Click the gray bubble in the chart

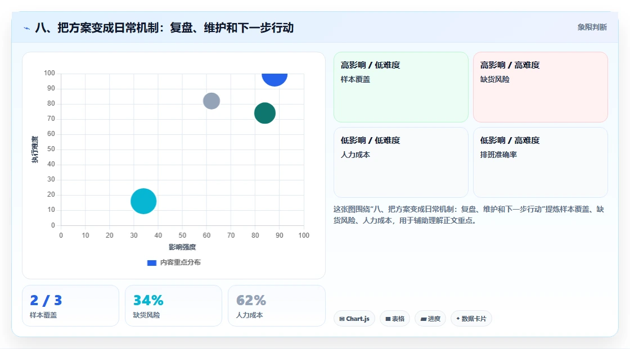coord(211,101)
